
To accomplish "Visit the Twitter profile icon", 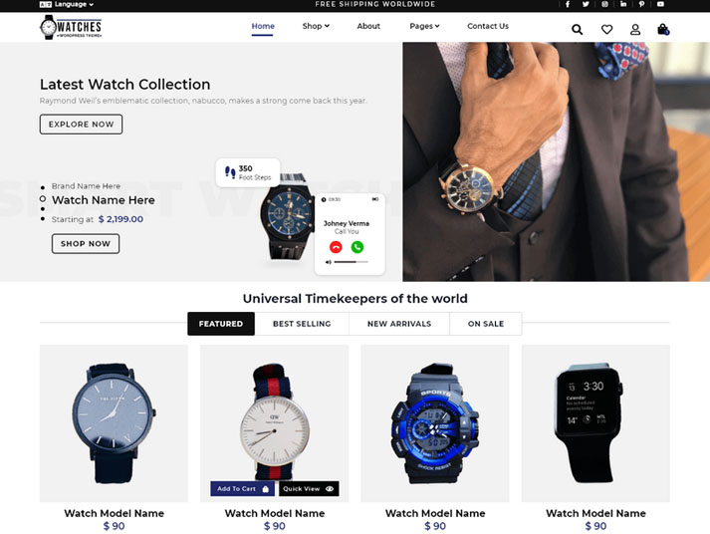I will [x=586, y=4].
